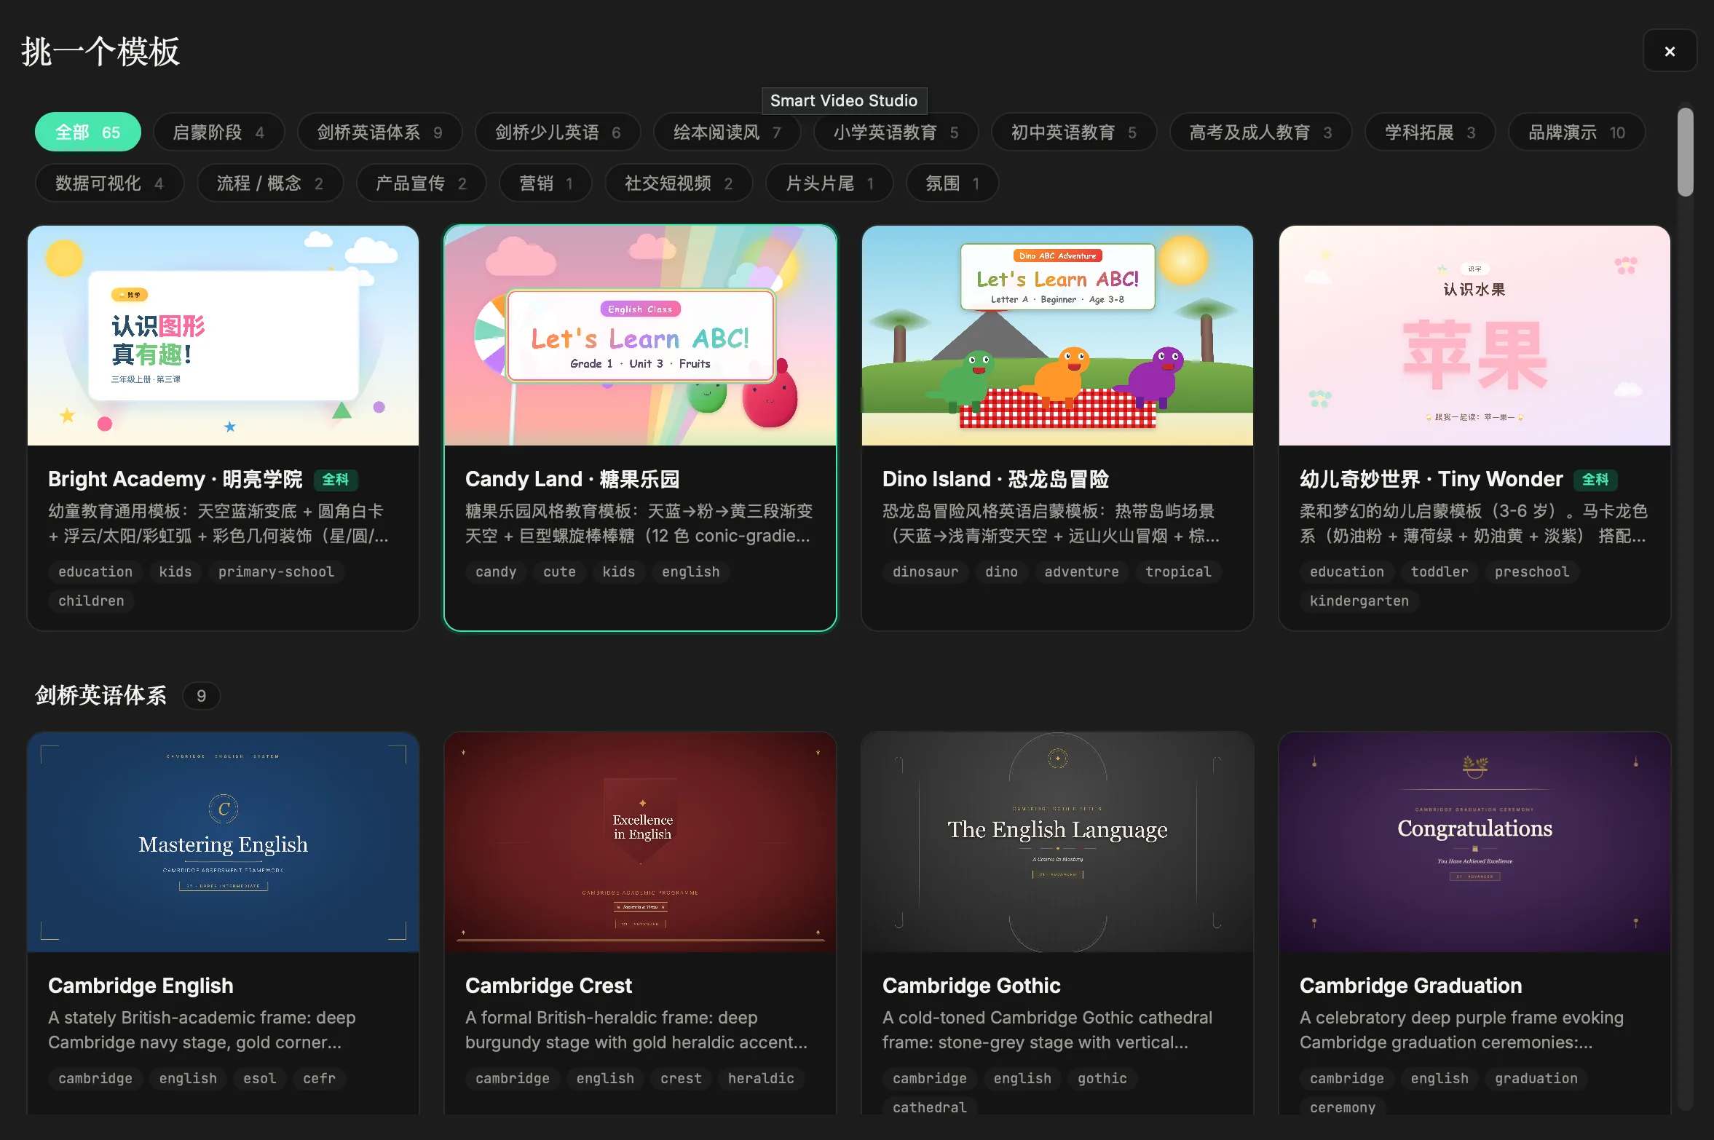Filter by 小学英语教育 category
The width and height of the screenshot is (1714, 1140).
tap(896, 132)
